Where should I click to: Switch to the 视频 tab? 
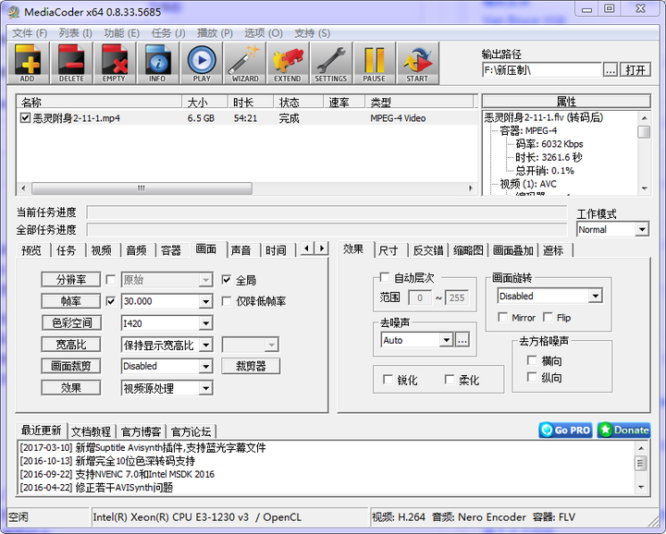[x=101, y=250]
